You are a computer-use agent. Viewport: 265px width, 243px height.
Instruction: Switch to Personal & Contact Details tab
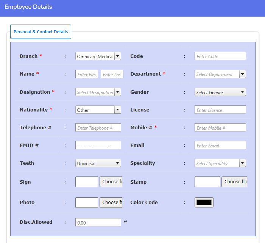[x=41, y=32]
